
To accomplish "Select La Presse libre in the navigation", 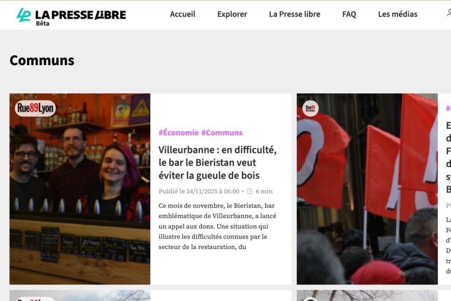I will tap(294, 14).
